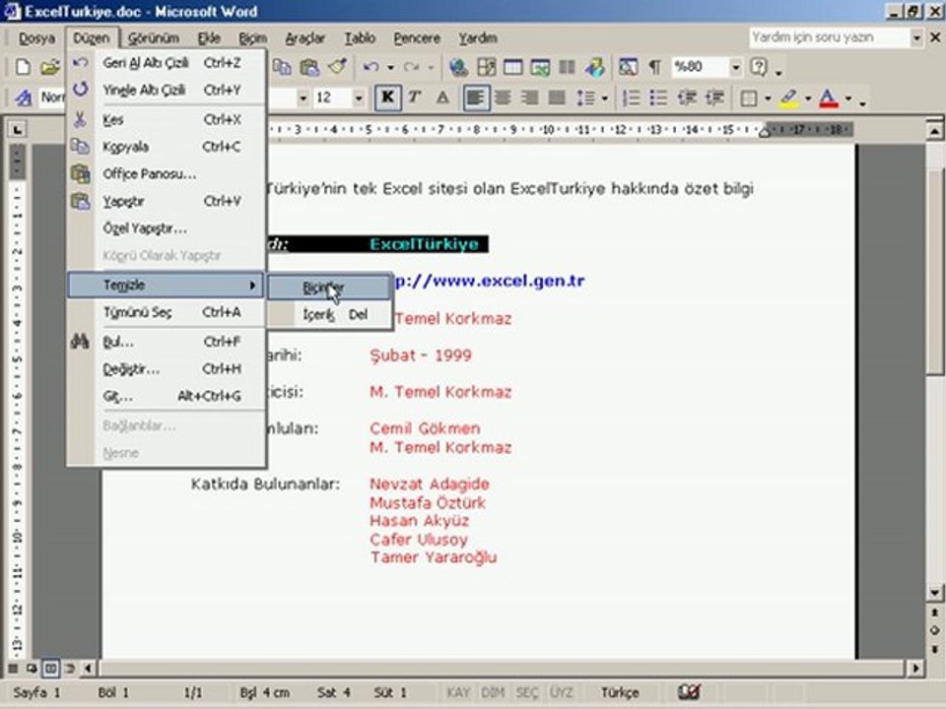946x709 pixels.
Task: Click underline A formatting icon
Action: [x=442, y=97]
